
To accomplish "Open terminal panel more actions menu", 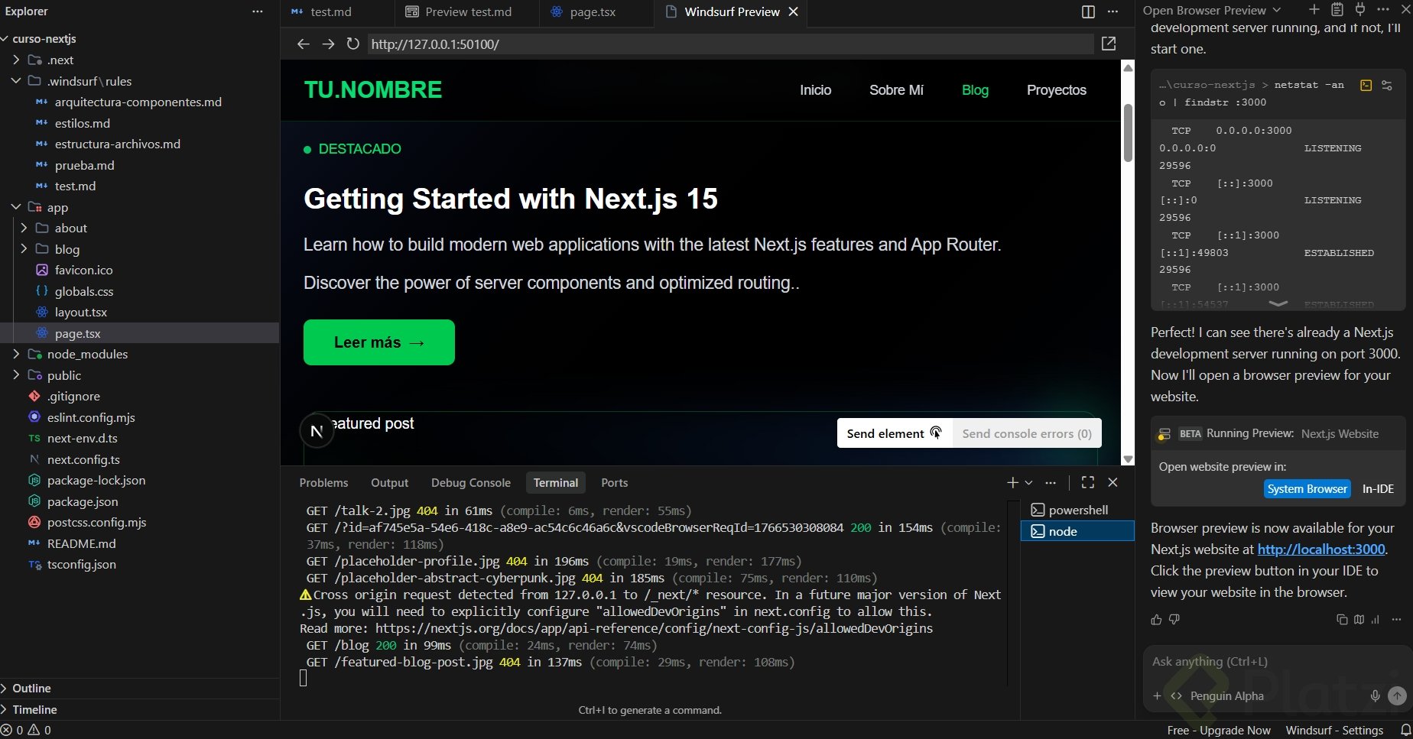I will pyautogui.click(x=1051, y=482).
